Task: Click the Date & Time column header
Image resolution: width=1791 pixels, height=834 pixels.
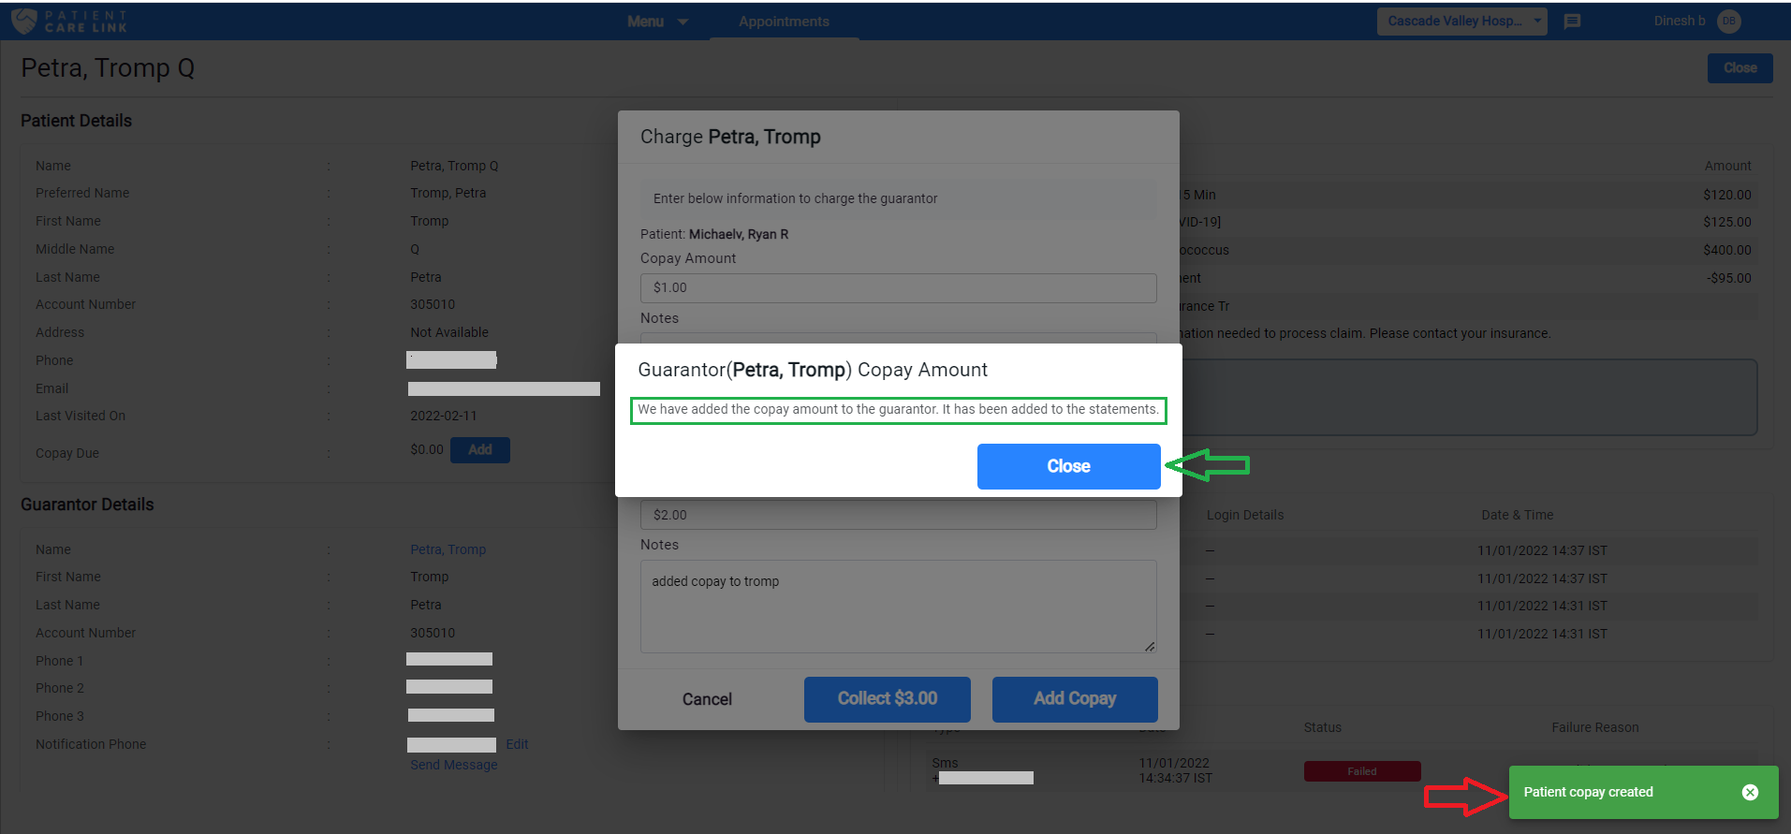Action: tap(1517, 515)
